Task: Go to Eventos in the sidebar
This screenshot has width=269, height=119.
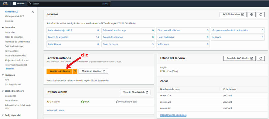Action: click(x=9, y=21)
